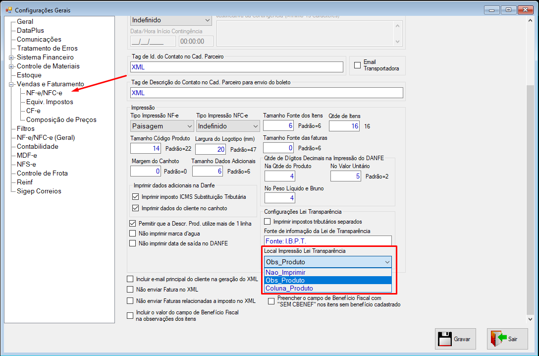This screenshot has height=356, width=539.
Task: Open the Tipo Impressão NFC-e dropdown
Action: click(x=228, y=126)
